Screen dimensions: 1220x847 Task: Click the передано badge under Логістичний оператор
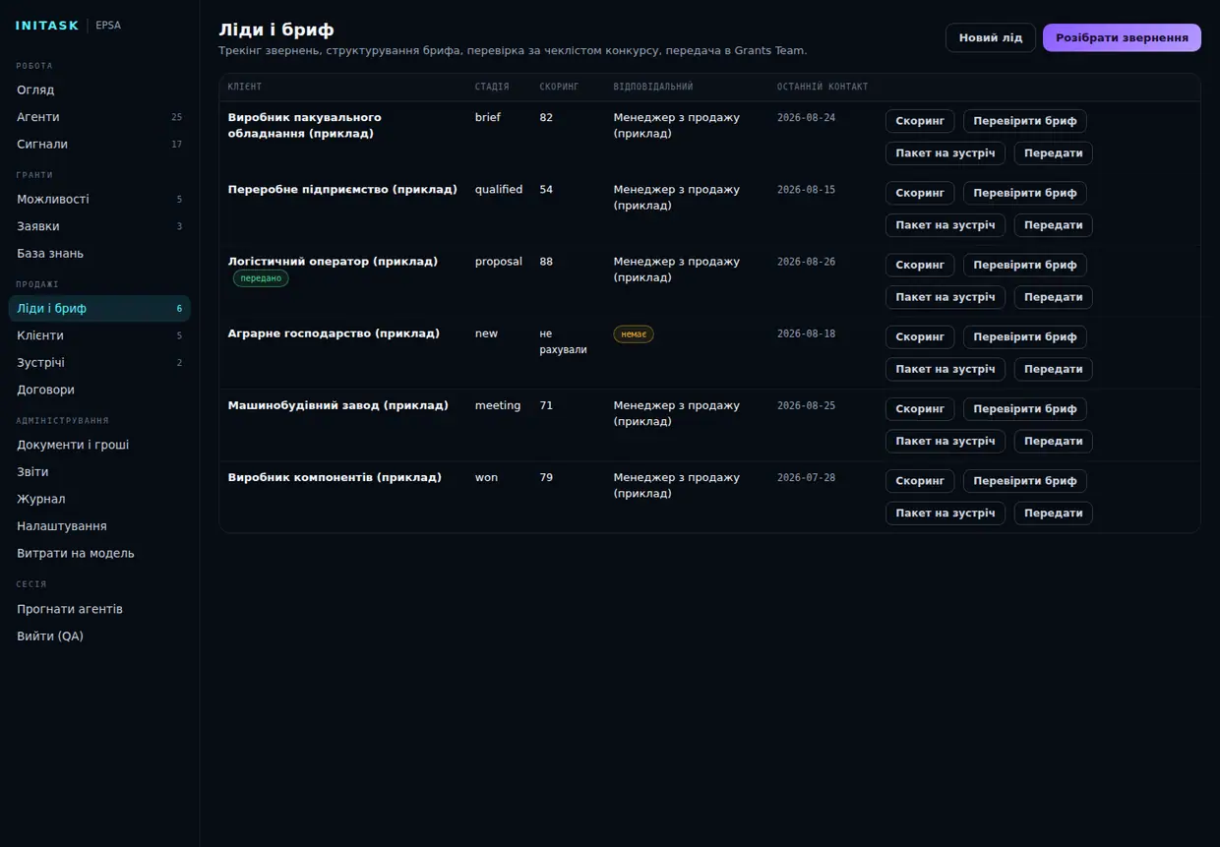261,278
